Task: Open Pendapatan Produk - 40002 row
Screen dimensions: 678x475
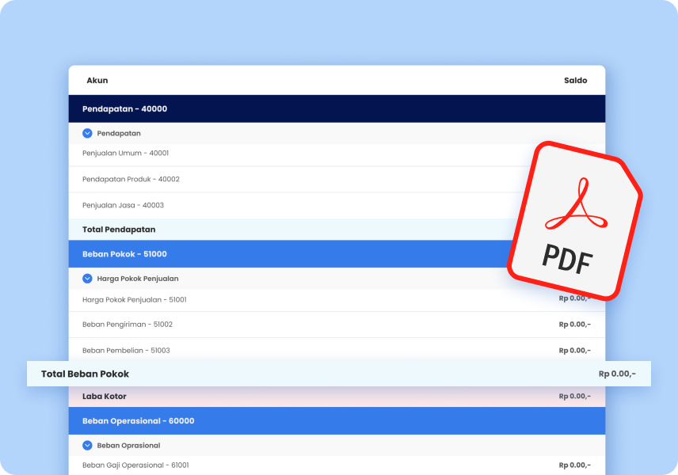Action: [337, 180]
